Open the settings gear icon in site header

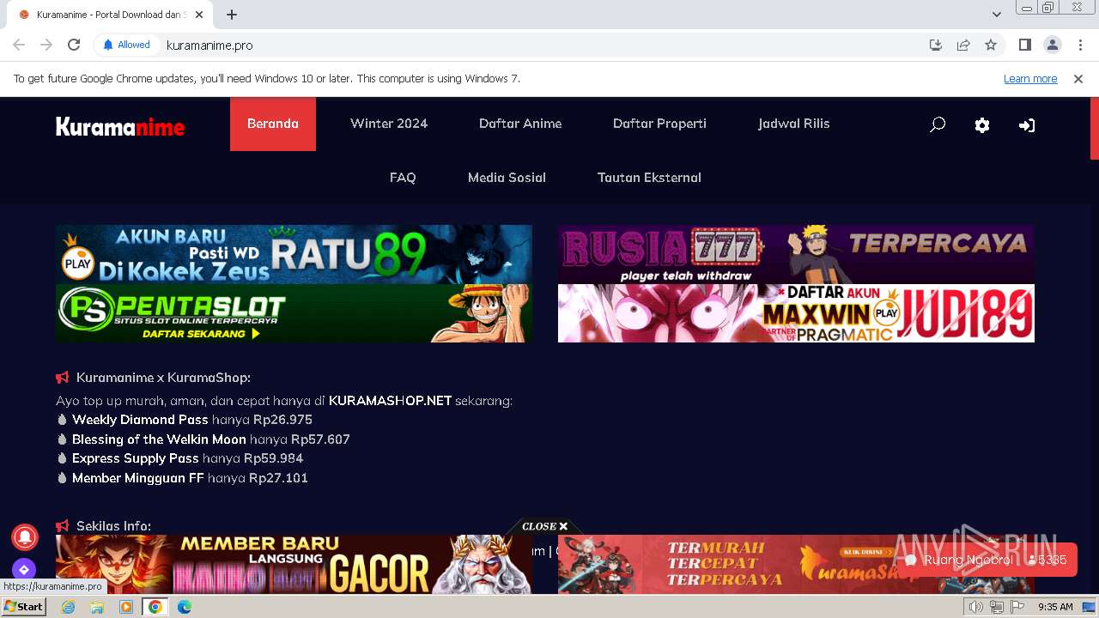(982, 124)
